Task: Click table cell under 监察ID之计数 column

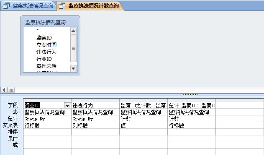Action: pos(144,112)
